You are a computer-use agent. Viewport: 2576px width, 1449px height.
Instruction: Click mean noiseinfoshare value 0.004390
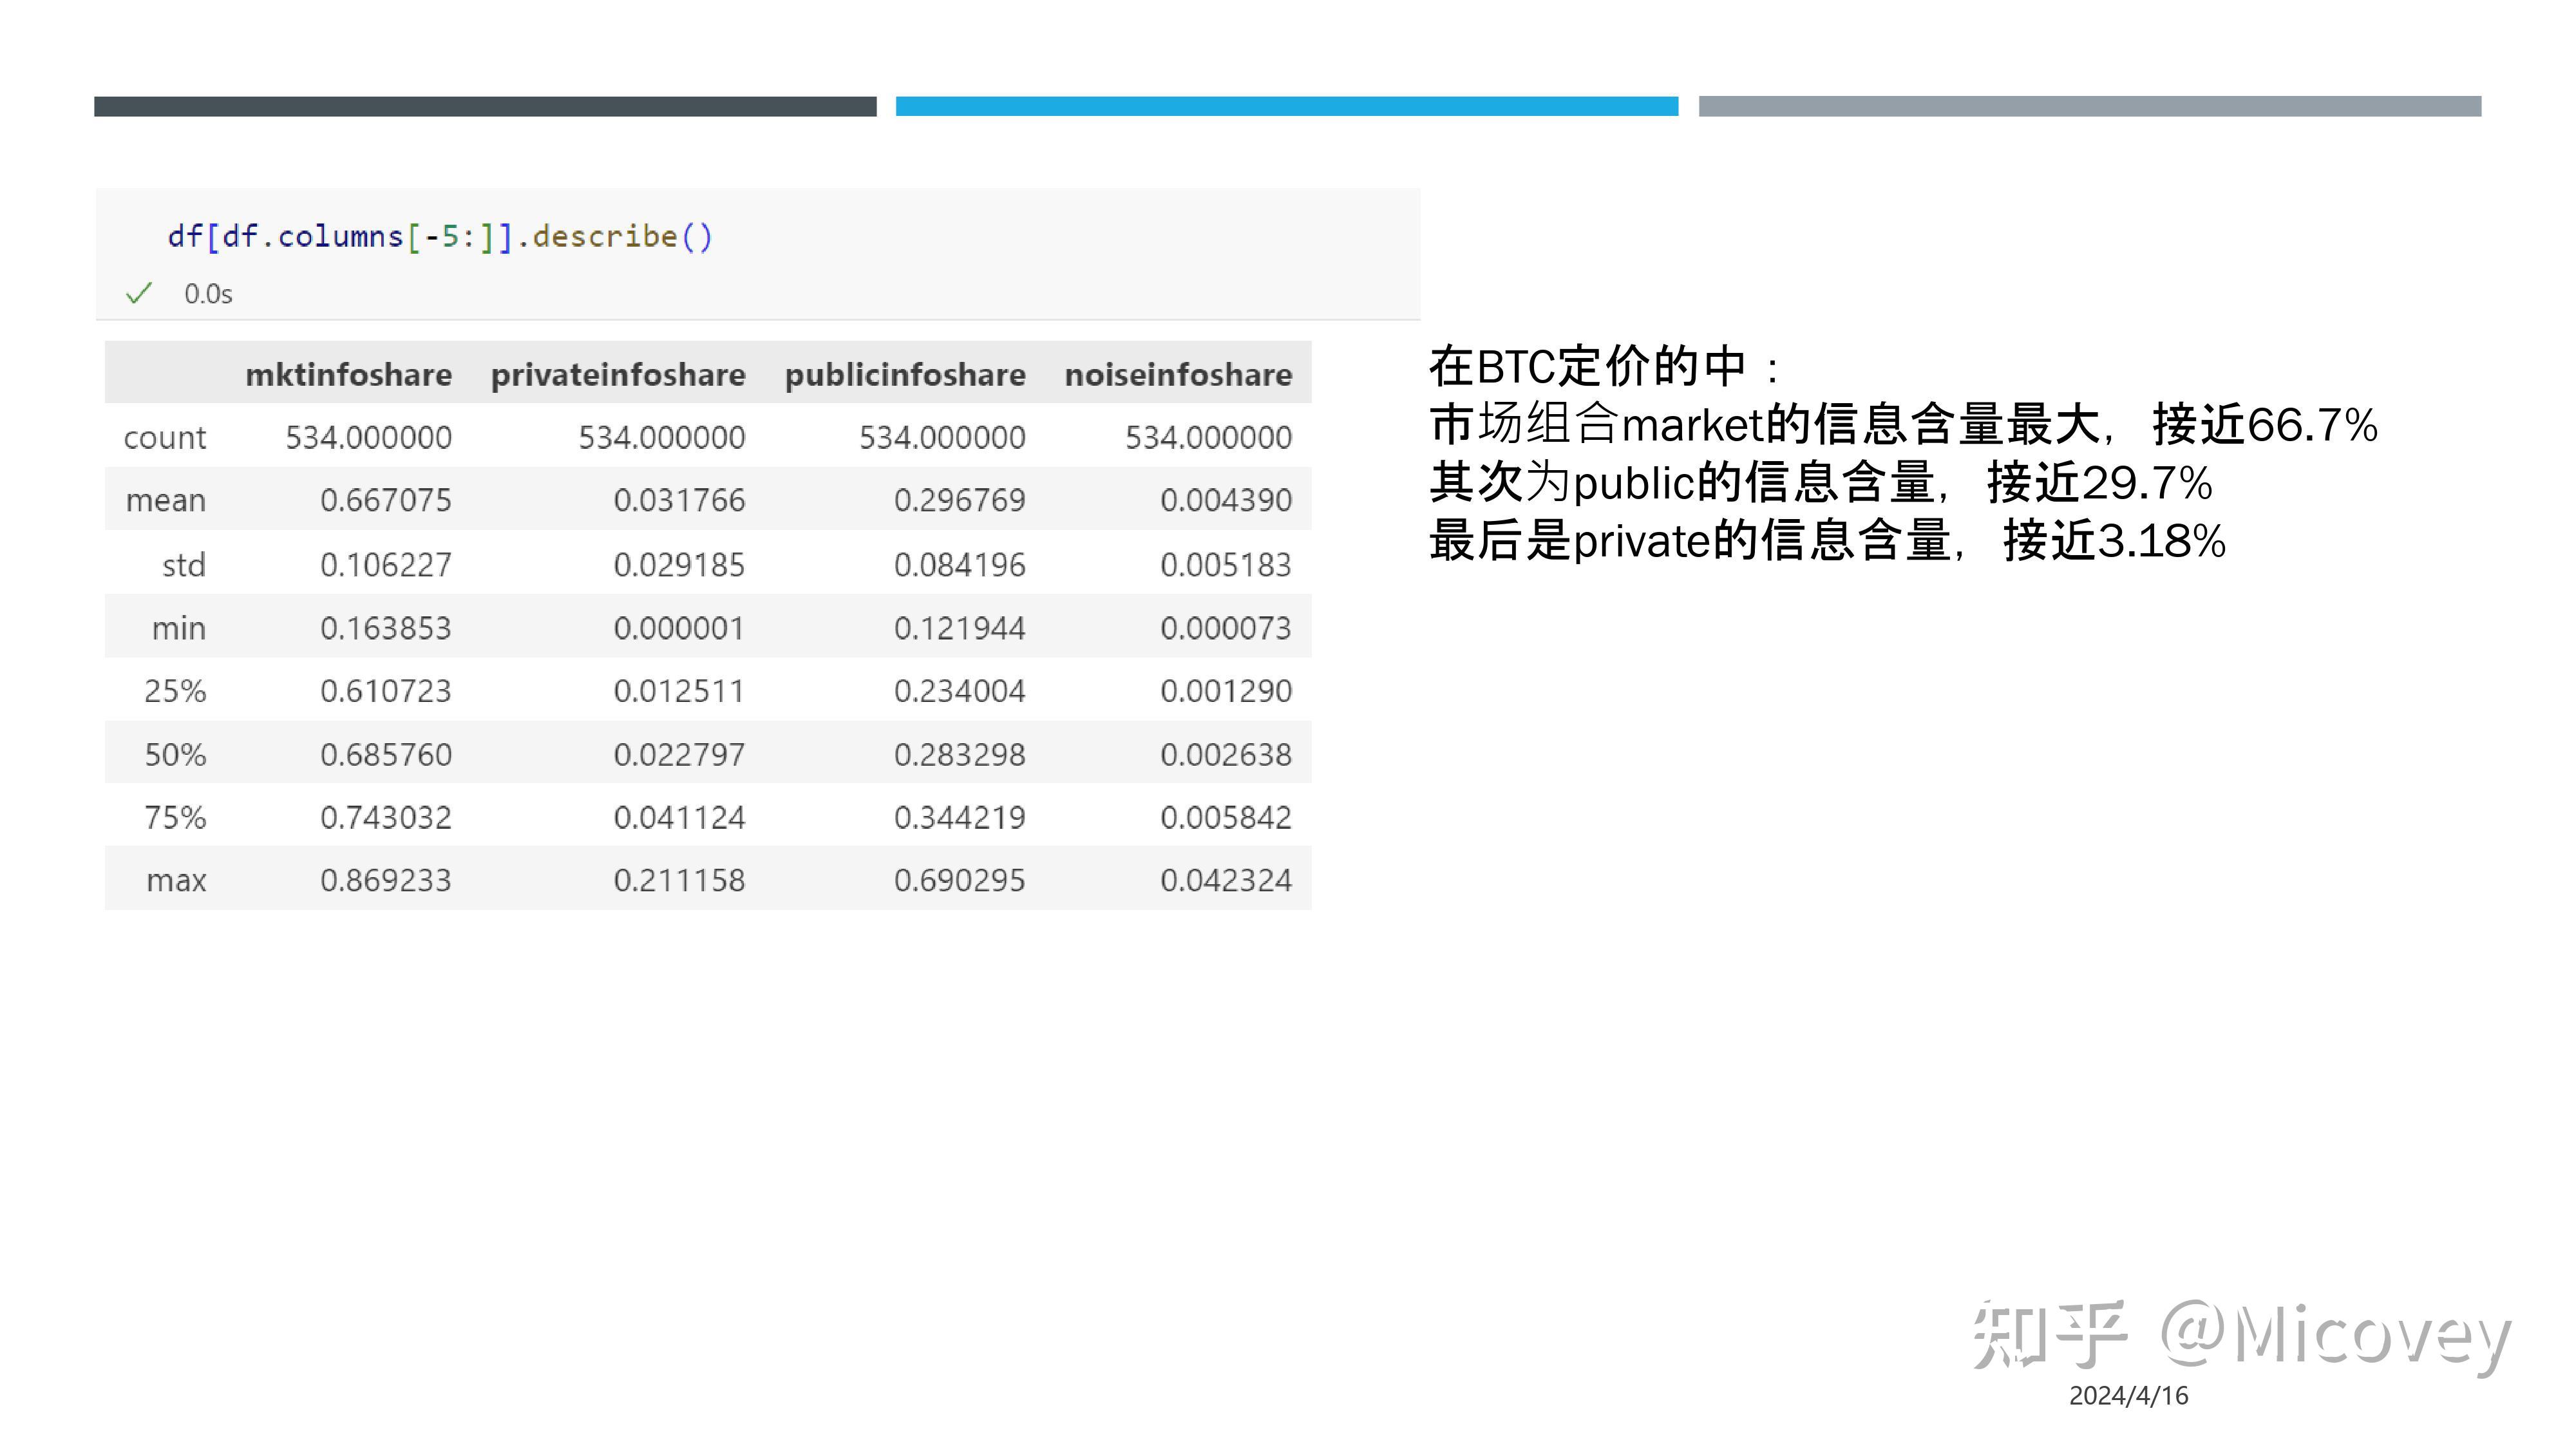(1226, 500)
